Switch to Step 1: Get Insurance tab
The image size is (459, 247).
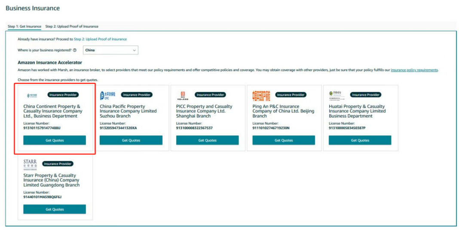tap(24, 26)
